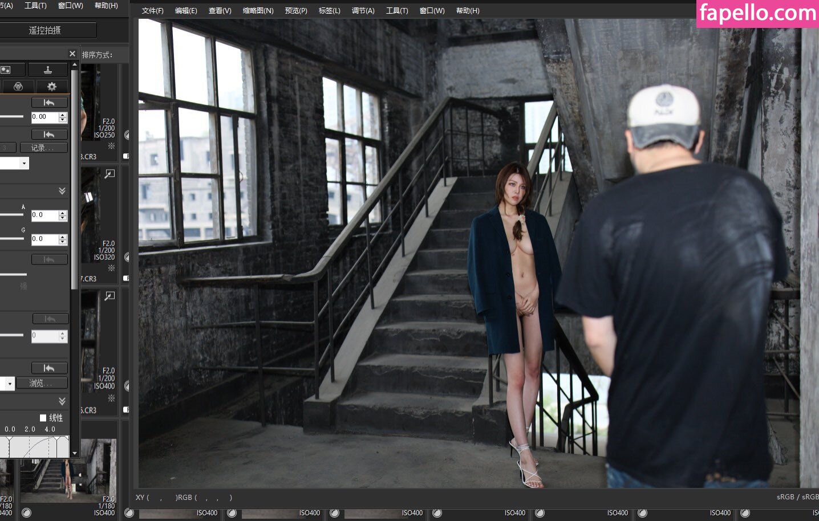Increase the 0.00 value with its up arrow

[63, 115]
